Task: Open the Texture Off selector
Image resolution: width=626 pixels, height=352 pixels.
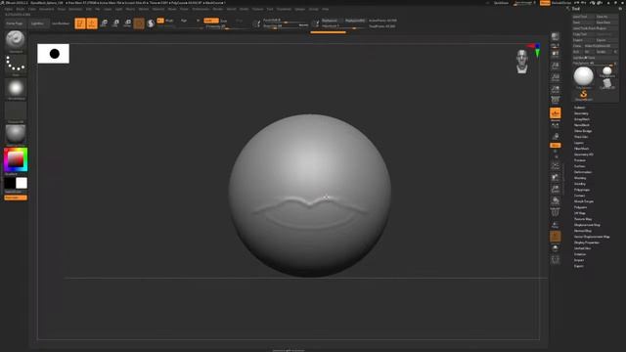Action: (16, 112)
